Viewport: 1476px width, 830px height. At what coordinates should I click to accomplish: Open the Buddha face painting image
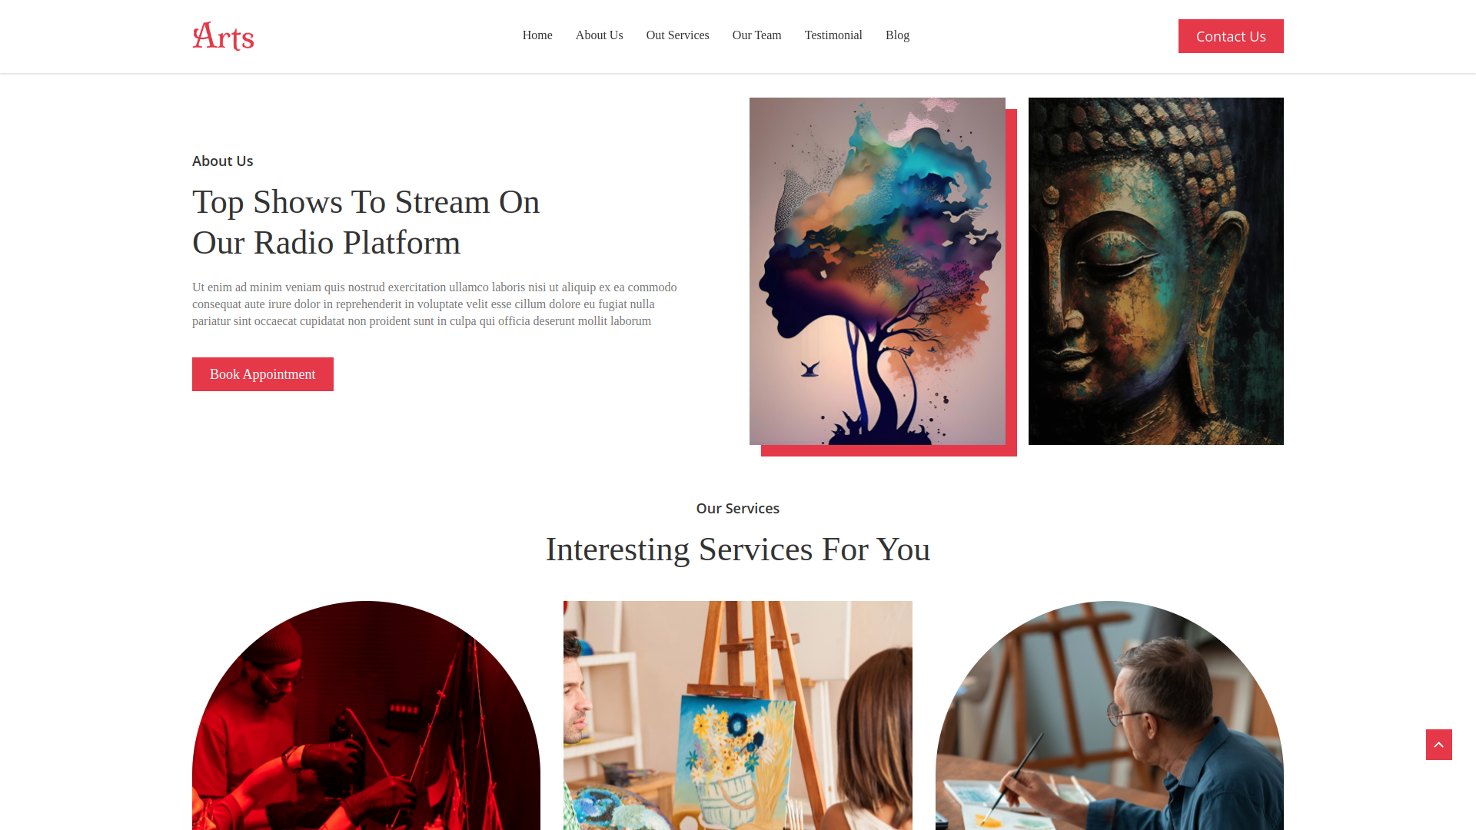pos(1156,271)
